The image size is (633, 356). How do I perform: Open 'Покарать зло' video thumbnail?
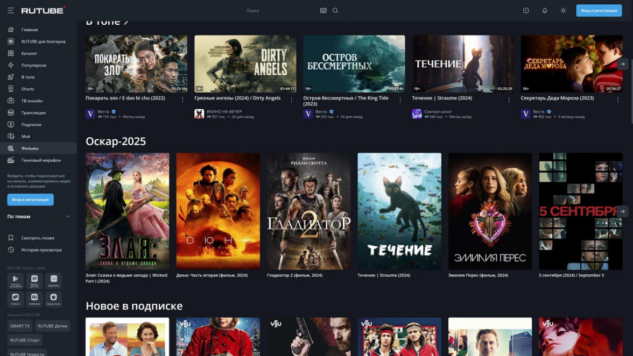pyautogui.click(x=137, y=63)
